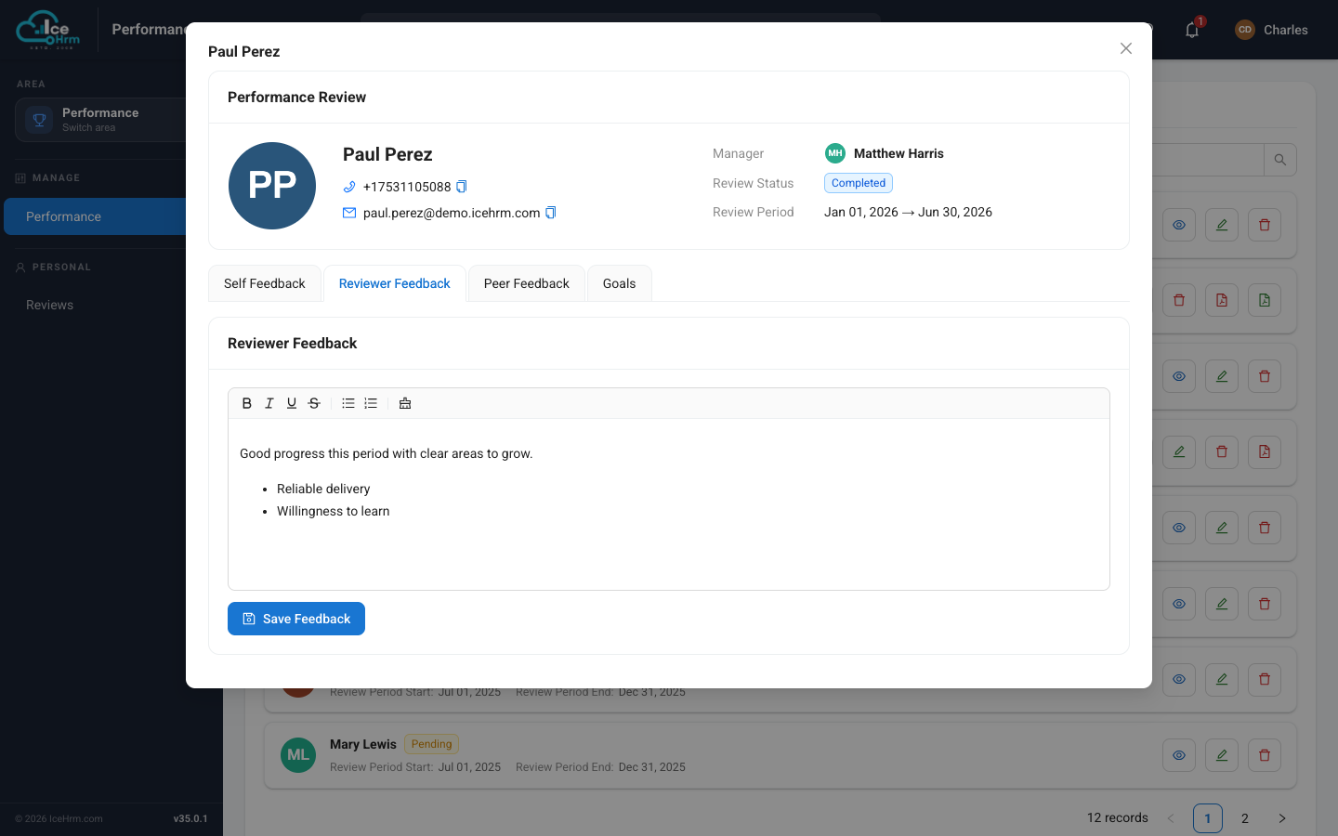Delete Mary Lewis's review

point(1265,755)
